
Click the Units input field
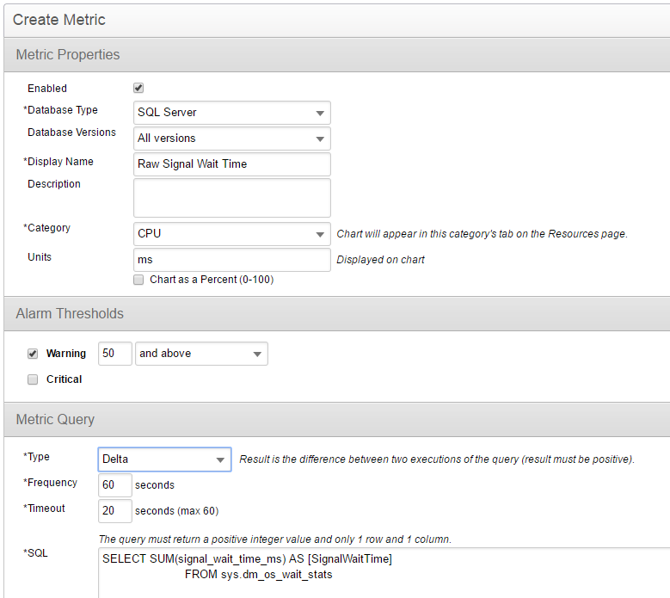[x=231, y=260]
